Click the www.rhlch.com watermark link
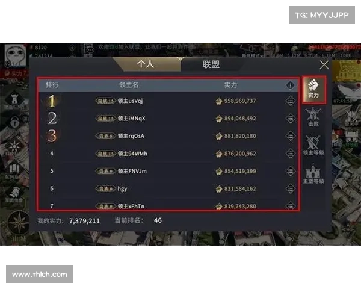361x289 pixels. (40, 274)
